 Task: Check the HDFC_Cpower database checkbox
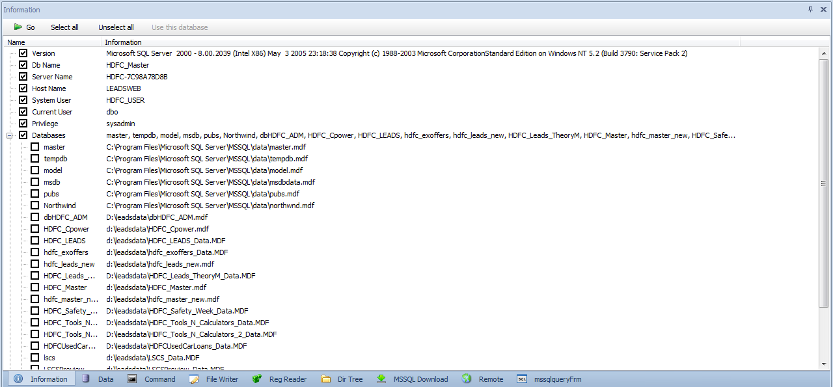pos(35,229)
